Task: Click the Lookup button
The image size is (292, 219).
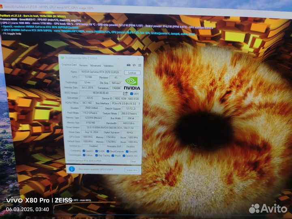Action: pyautogui.click(x=132, y=73)
